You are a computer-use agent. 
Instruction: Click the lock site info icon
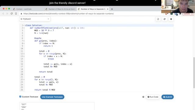coord(21,13)
